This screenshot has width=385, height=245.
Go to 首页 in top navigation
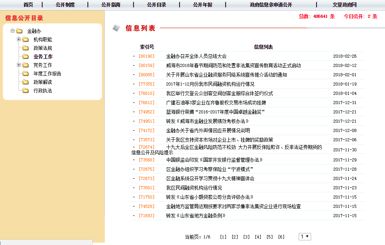28,5
